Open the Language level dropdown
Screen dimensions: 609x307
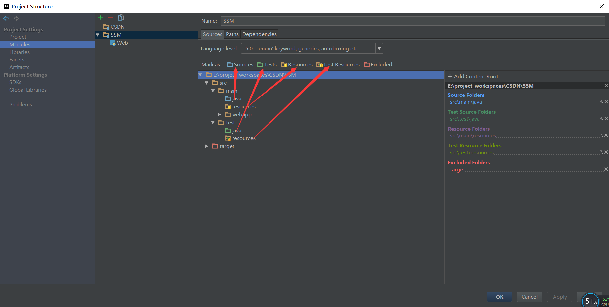click(x=379, y=48)
